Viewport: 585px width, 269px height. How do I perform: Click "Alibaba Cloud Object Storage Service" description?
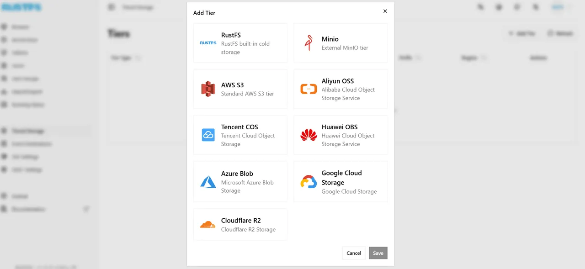click(348, 94)
